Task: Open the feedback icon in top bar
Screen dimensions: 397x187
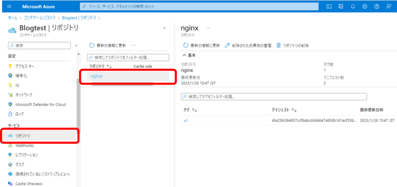Action: click(x=389, y=7)
